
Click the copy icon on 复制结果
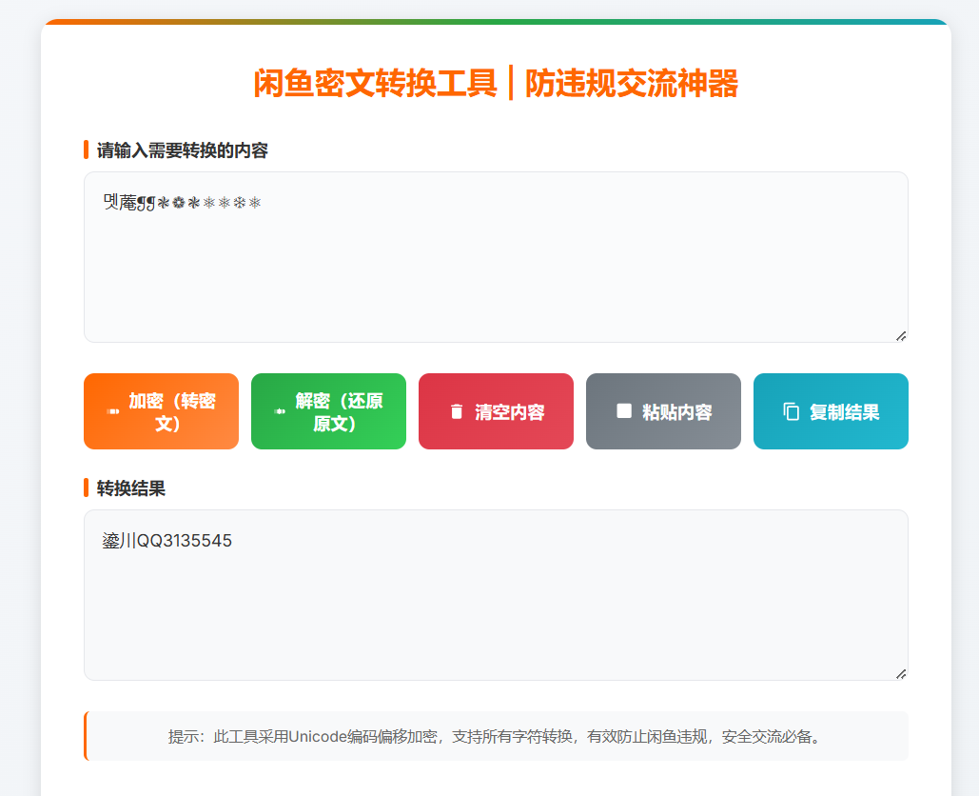[x=791, y=411]
